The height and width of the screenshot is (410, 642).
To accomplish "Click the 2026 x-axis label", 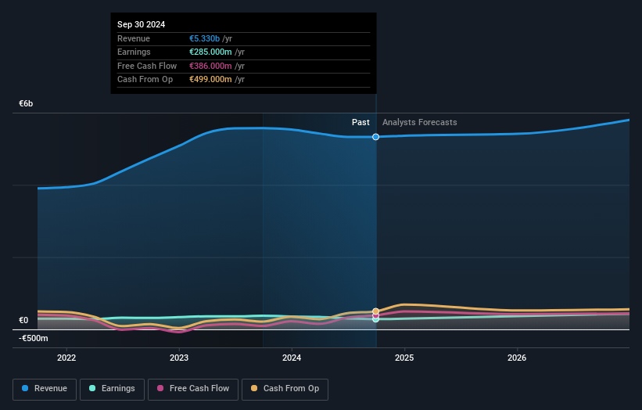I will click(x=517, y=358).
